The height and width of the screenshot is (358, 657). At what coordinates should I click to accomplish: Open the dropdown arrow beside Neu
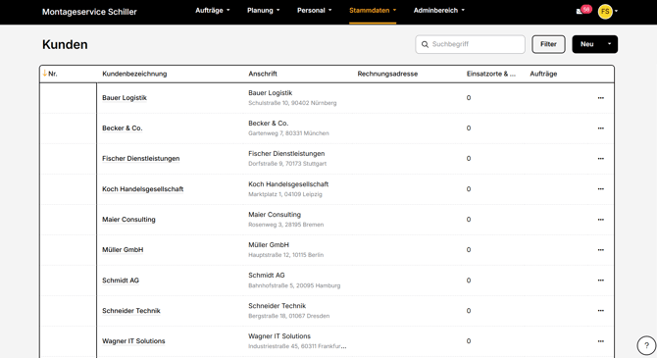(x=609, y=44)
